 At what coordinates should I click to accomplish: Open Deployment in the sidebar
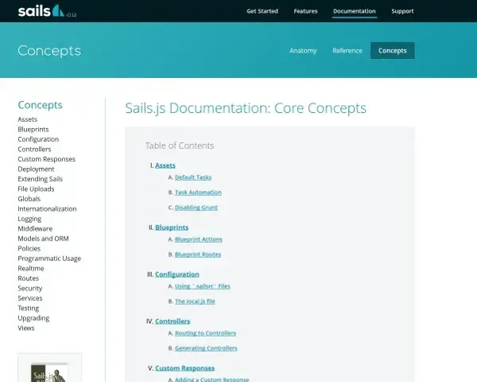(x=36, y=169)
